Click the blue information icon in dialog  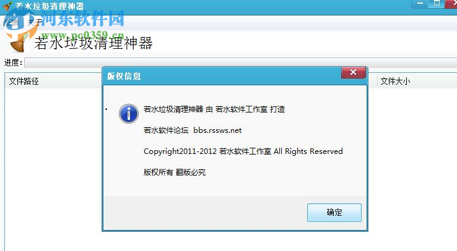[129, 113]
